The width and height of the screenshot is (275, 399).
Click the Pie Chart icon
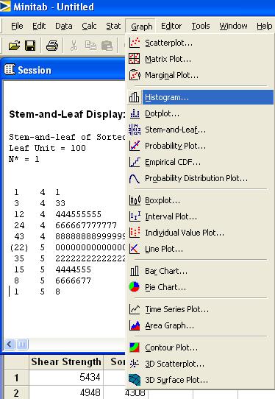pos(135,287)
